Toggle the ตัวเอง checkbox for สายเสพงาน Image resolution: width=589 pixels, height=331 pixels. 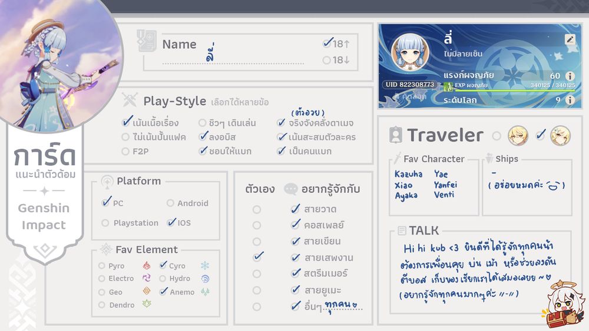click(x=258, y=256)
